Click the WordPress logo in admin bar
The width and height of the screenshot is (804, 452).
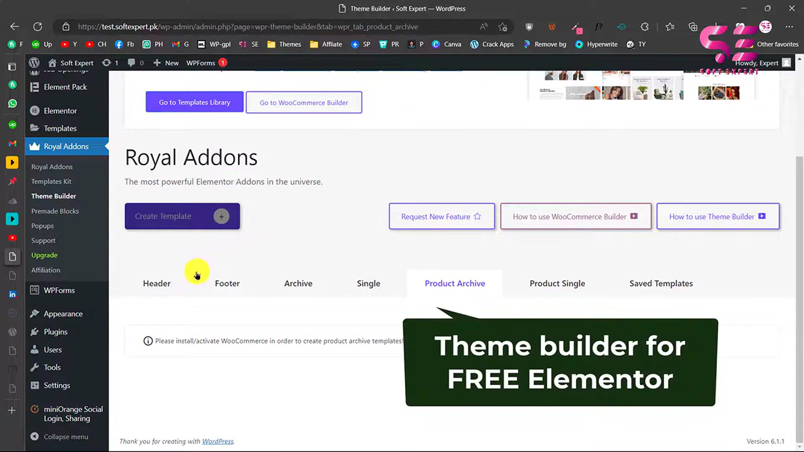(x=34, y=63)
